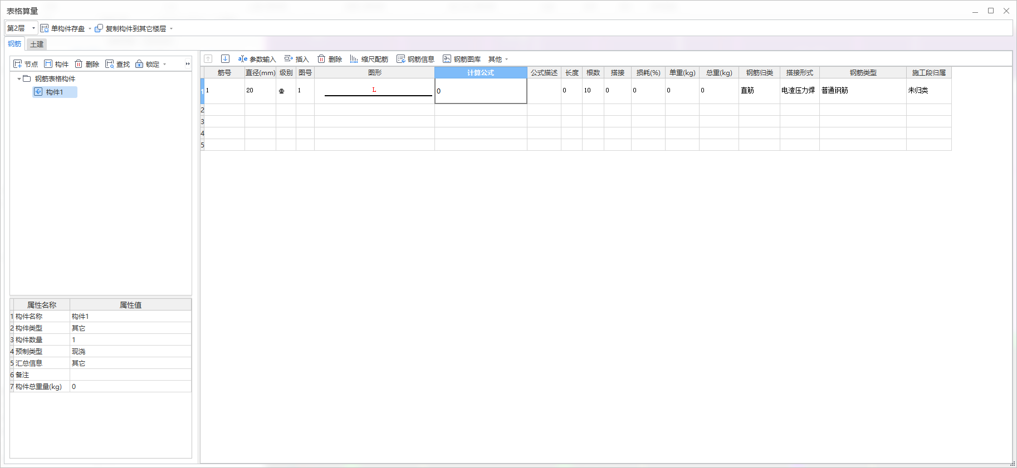Expand the 其他 dropdown menu
Viewport: 1017px width, 468px height.
[498, 59]
